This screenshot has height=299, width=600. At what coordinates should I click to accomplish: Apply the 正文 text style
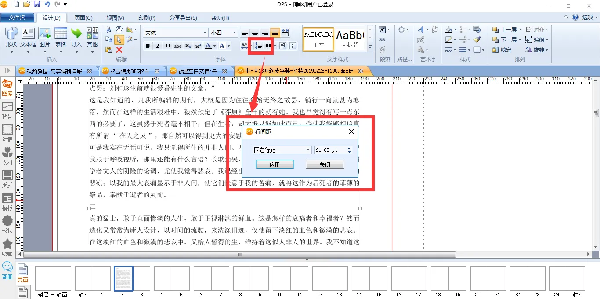point(318,39)
